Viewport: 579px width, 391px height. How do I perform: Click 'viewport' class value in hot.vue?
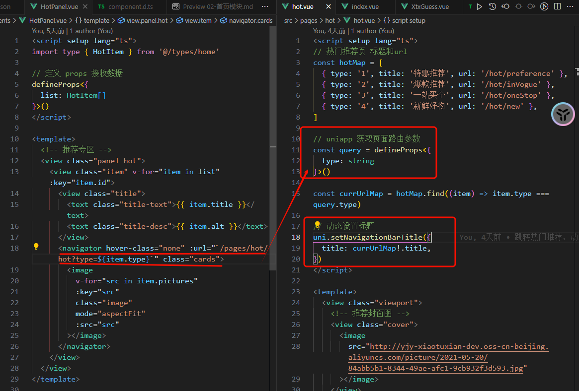396,303
